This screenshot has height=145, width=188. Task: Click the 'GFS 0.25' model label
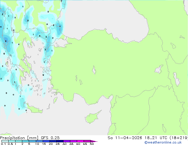coord(50,138)
